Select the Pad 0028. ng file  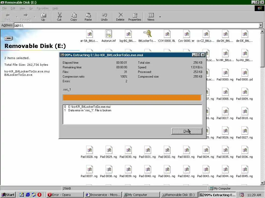click(x=89, y=152)
